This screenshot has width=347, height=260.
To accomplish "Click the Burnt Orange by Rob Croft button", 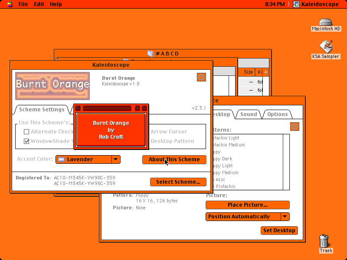I will click(x=111, y=130).
